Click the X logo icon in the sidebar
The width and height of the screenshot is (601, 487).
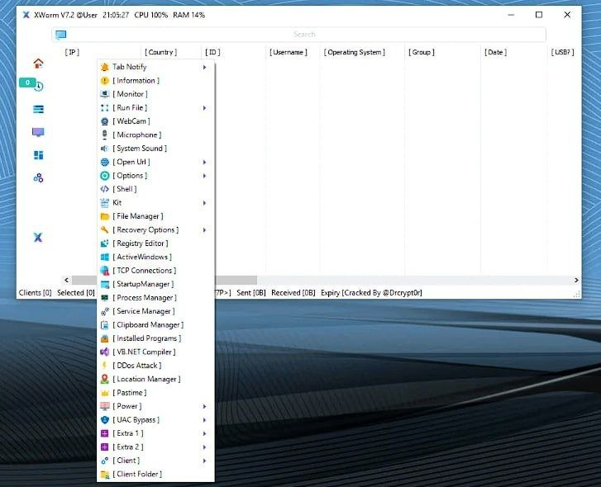tap(38, 237)
